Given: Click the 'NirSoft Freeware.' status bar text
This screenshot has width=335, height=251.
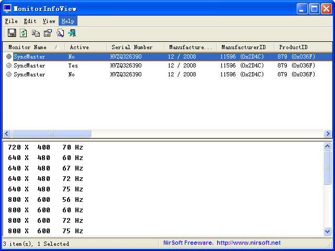Looking at the screenshot, I should pos(188,243).
